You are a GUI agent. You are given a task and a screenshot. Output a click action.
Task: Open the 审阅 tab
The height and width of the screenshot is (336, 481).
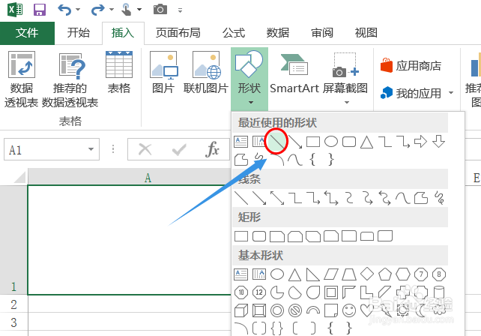tap(322, 33)
